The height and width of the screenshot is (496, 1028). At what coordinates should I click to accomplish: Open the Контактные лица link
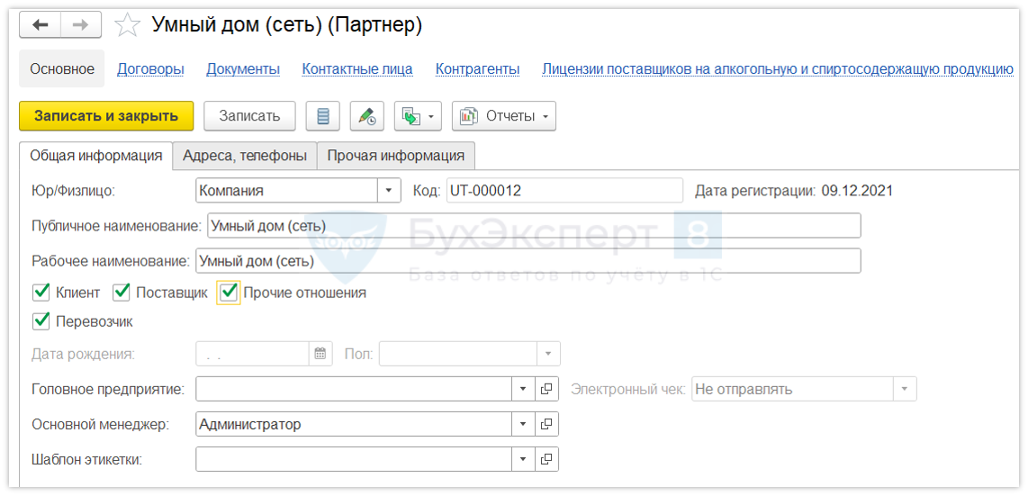pos(357,68)
